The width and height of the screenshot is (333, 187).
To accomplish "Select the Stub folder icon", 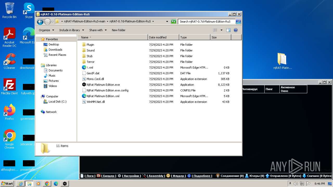I will coord(84,56).
